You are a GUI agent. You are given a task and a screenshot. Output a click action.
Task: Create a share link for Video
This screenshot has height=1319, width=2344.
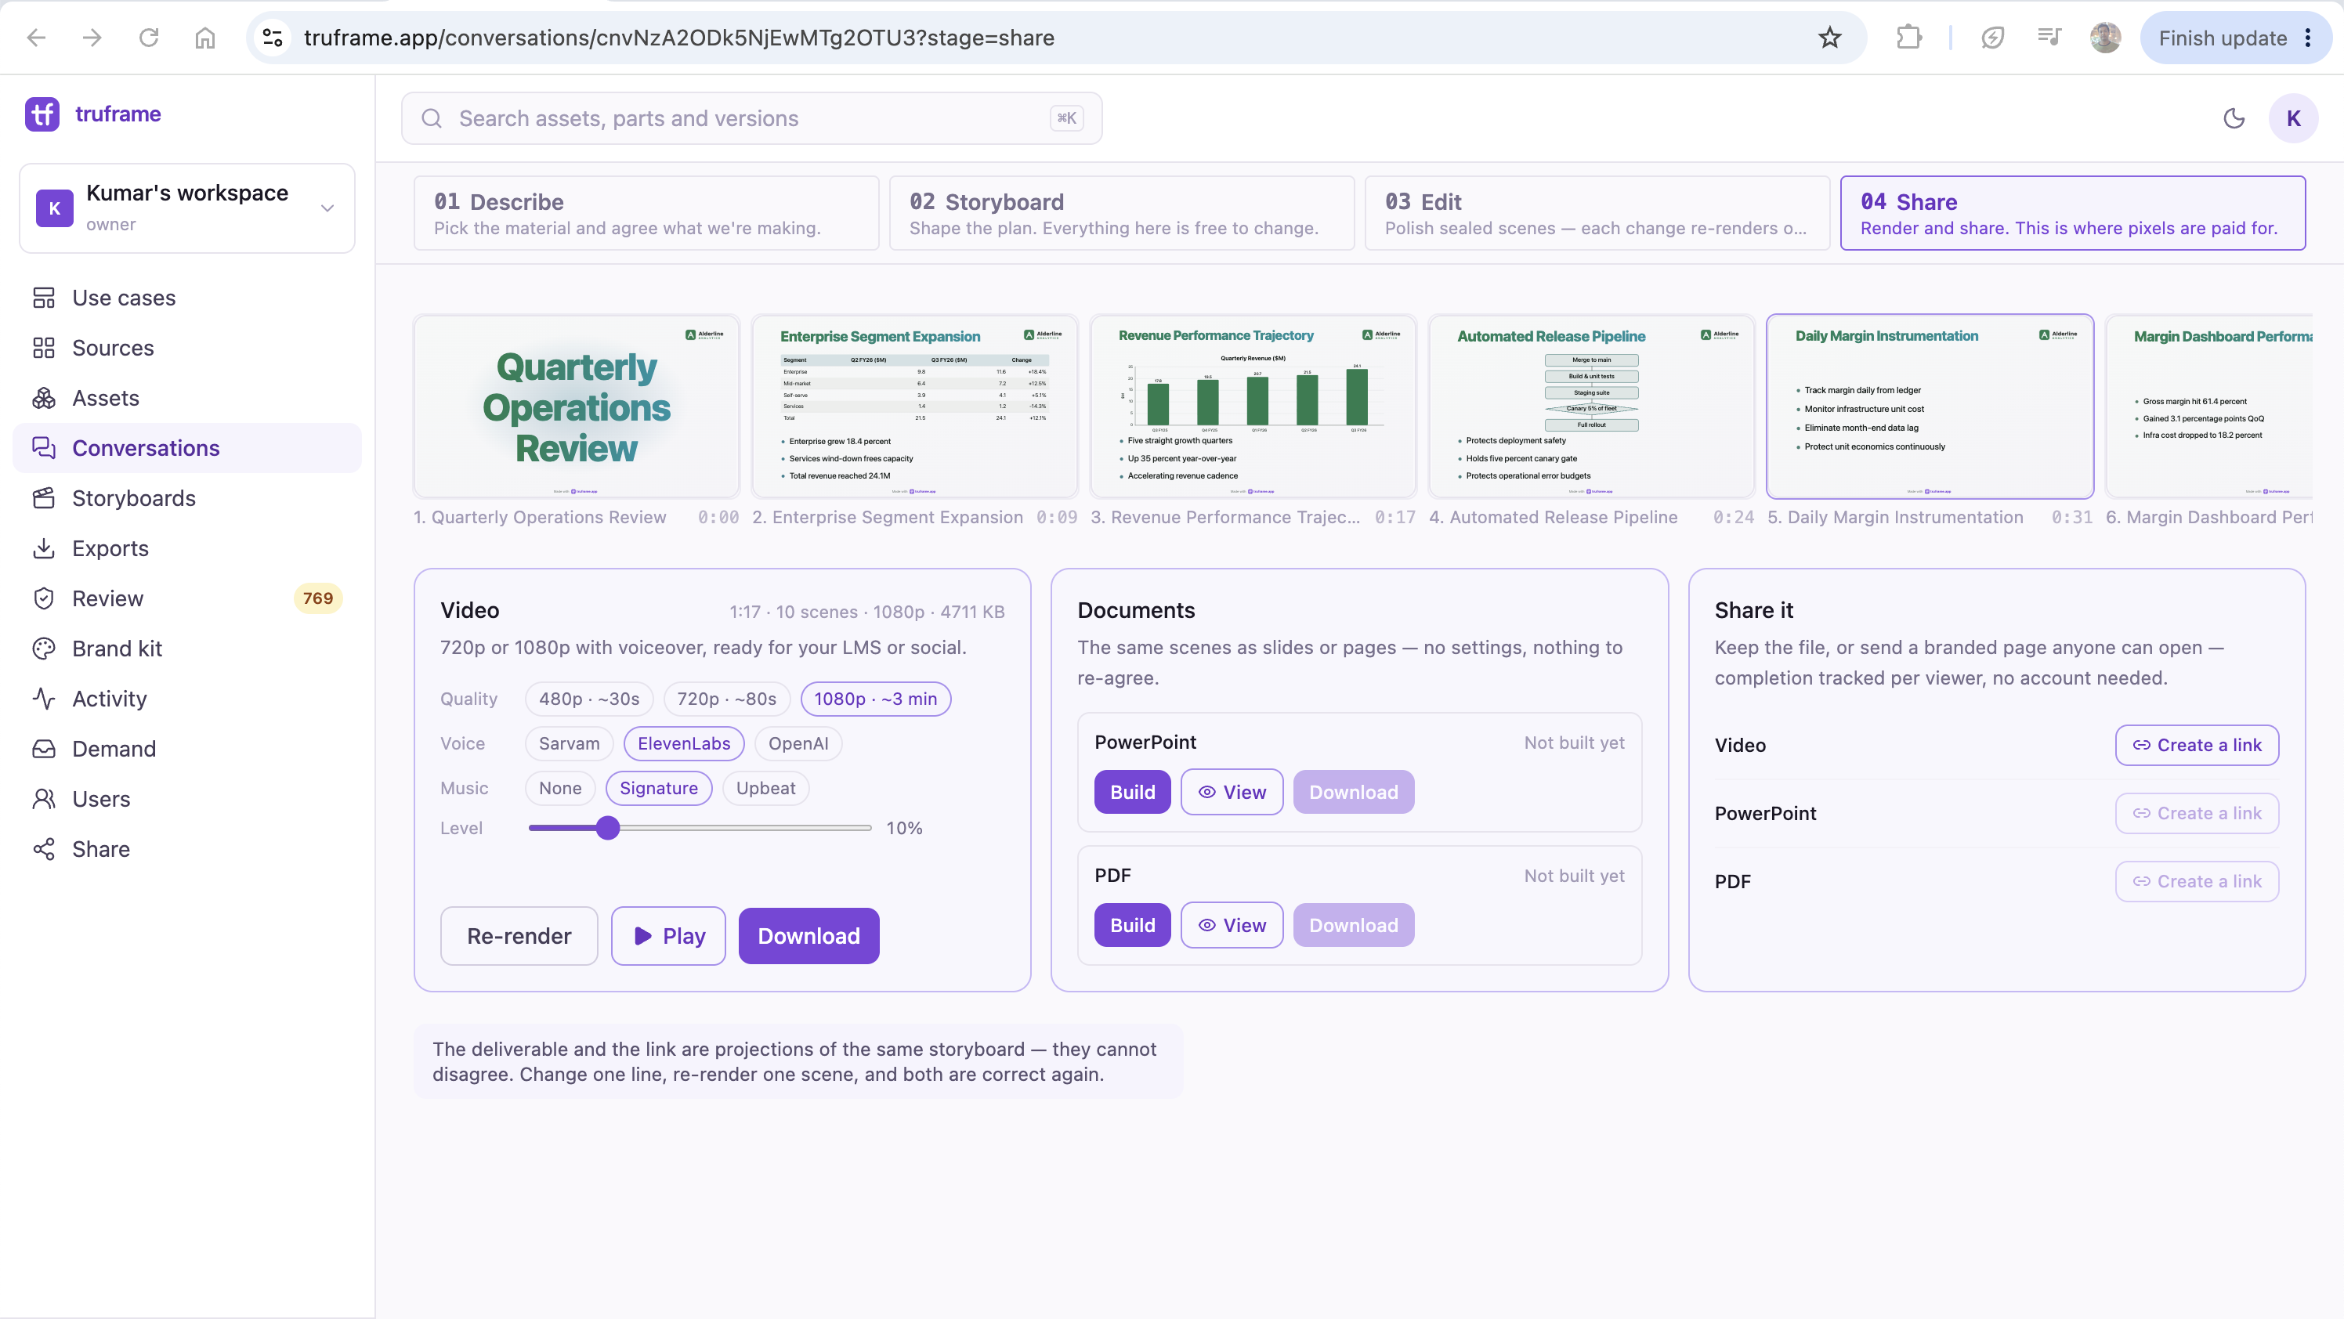2197,745
